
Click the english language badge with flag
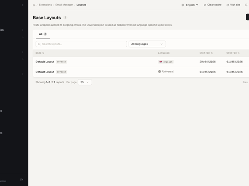[166, 62]
